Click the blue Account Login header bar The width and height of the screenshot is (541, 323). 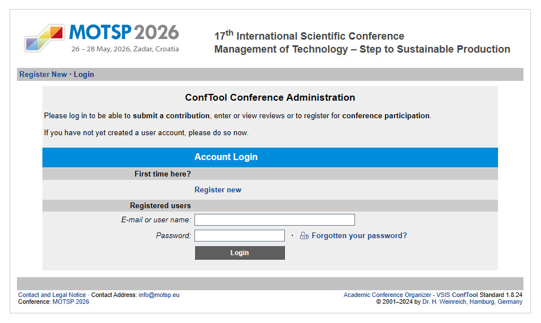coord(270,157)
